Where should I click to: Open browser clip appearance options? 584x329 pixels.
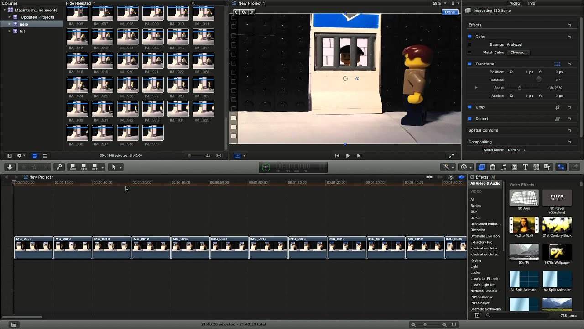219,156
